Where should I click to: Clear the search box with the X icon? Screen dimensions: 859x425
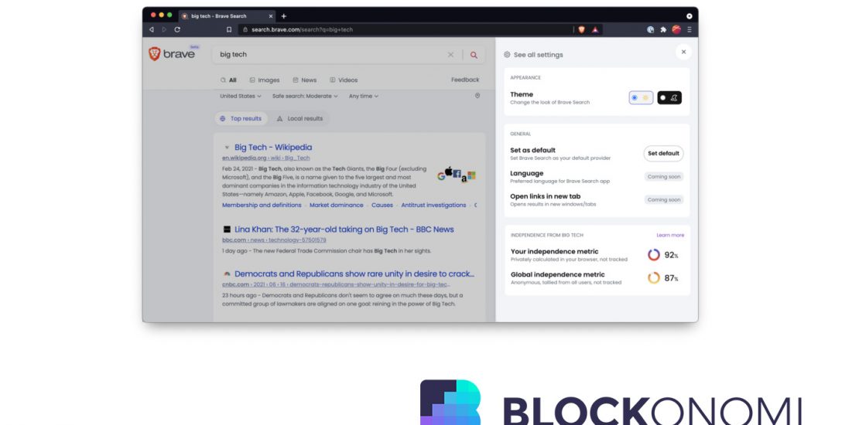coord(450,55)
